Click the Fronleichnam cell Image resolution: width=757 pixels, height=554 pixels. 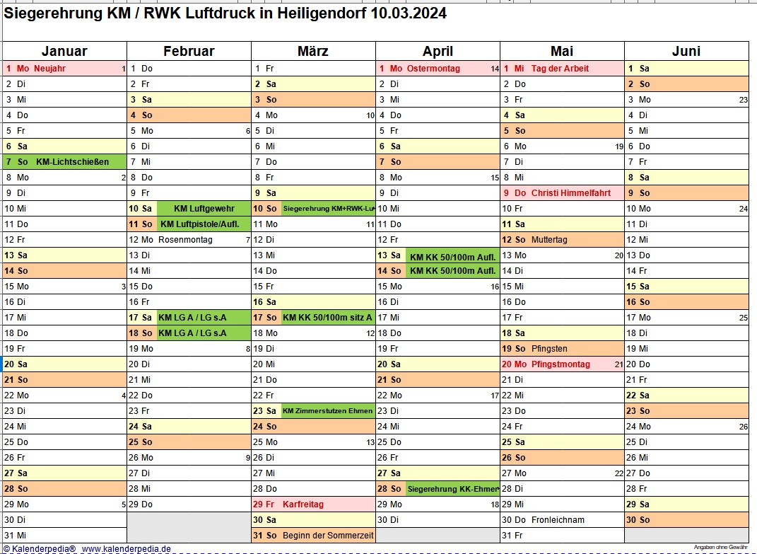click(558, 520)
